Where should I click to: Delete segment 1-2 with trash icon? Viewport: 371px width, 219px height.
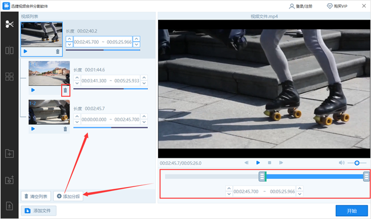click(65, 129)
